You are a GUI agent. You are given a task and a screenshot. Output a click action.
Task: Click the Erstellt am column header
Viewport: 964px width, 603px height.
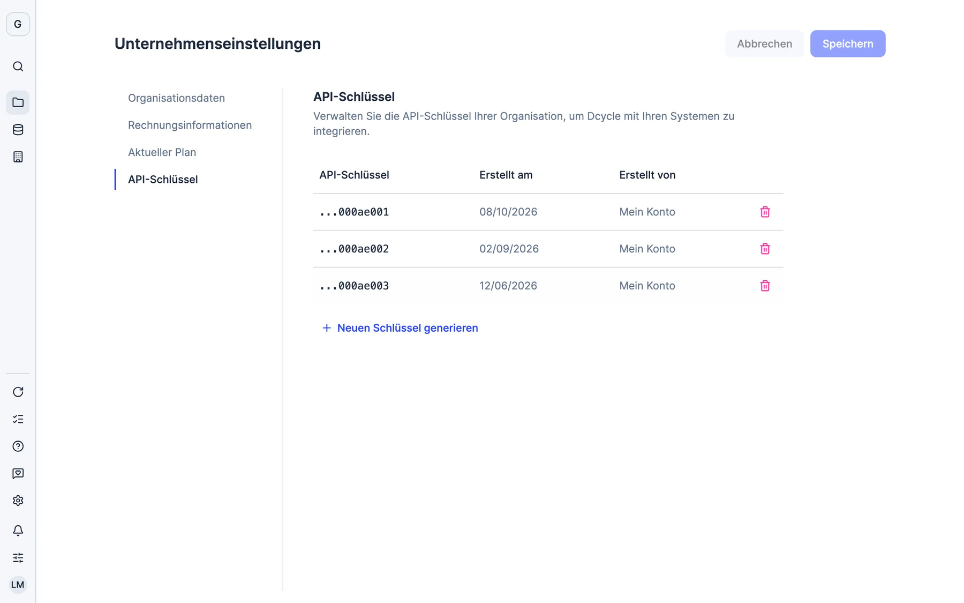[x=506, y=175]
